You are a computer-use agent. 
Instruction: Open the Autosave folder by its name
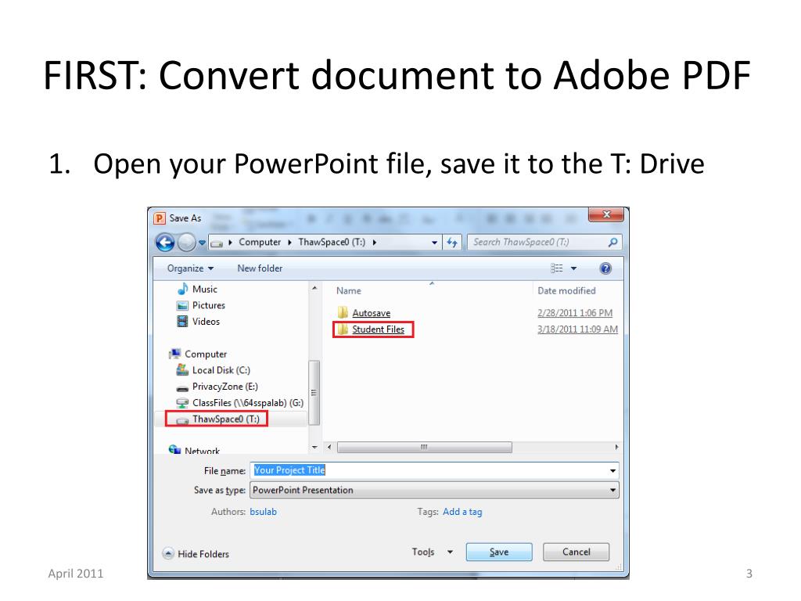pyautogui.click(x=372, y=313)
